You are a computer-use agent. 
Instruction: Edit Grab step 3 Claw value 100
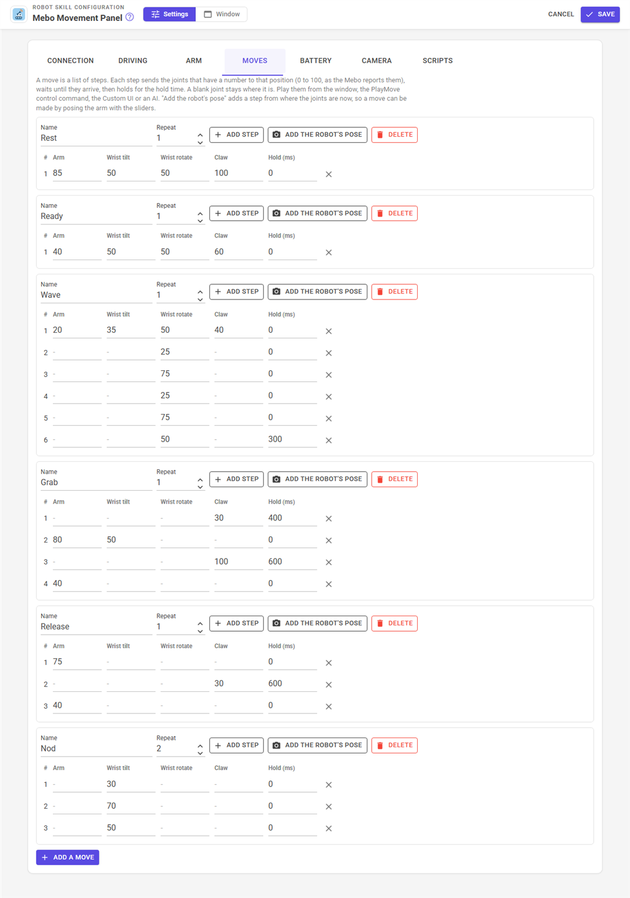pyautogui.click(x=239, y=562)
